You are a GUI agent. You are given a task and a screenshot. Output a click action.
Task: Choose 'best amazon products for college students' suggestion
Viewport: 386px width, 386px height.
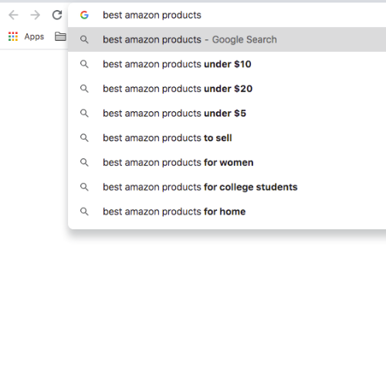(227, 187)
